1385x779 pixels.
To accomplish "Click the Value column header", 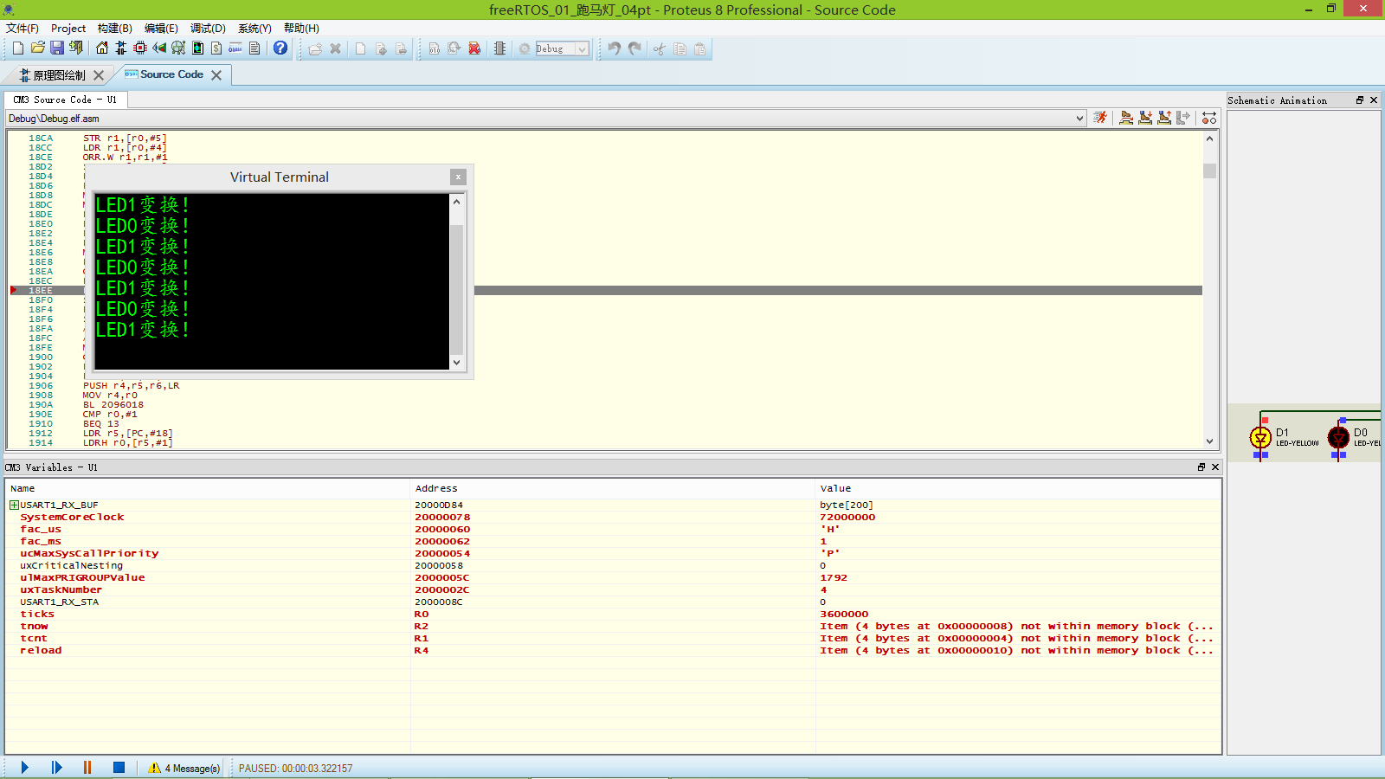I will [x=1018, y=488].
